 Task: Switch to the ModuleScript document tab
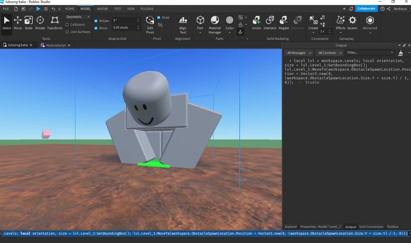tap(56, 45)
